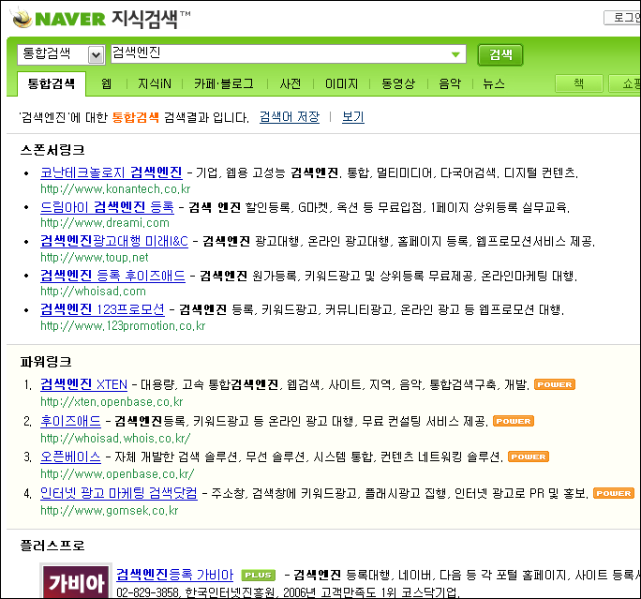This screenshot has width=641, height=599.
Task: Expand the search suggestion green arrow
Action: 455,54
